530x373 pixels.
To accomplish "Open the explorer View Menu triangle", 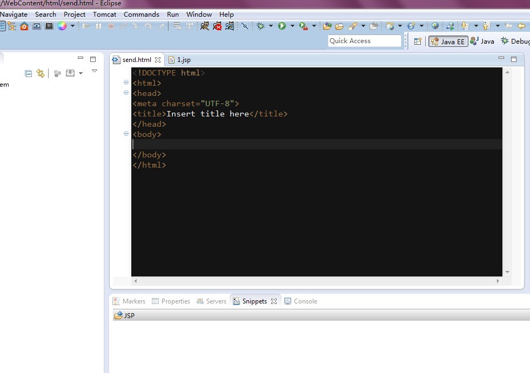I will point(94,71).
